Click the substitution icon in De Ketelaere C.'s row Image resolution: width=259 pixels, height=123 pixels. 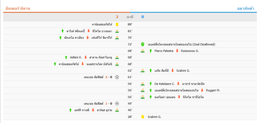[143, 84]
